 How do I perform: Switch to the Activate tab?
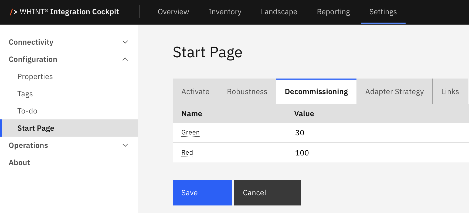[195, 91]
